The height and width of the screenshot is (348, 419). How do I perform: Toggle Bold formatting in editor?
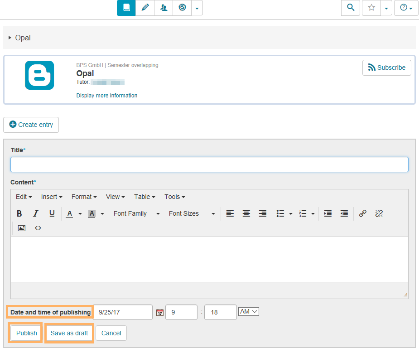[x=19, y=213]
